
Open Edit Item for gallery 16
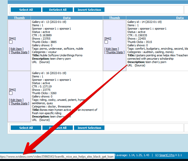16,100
